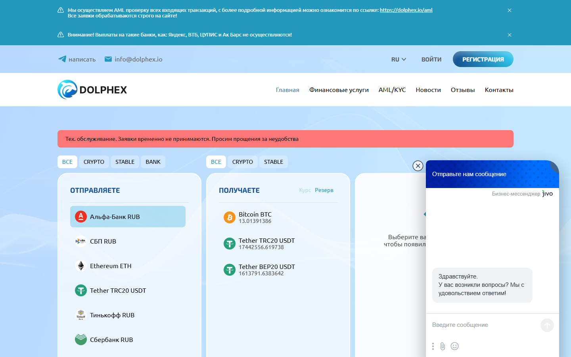This screenshot has width=571, height=357.
Task: Open the Финансовые услуги menu item
Action: (339, 90)
